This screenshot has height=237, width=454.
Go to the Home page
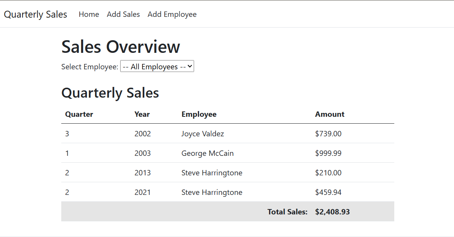coord(89,14)
